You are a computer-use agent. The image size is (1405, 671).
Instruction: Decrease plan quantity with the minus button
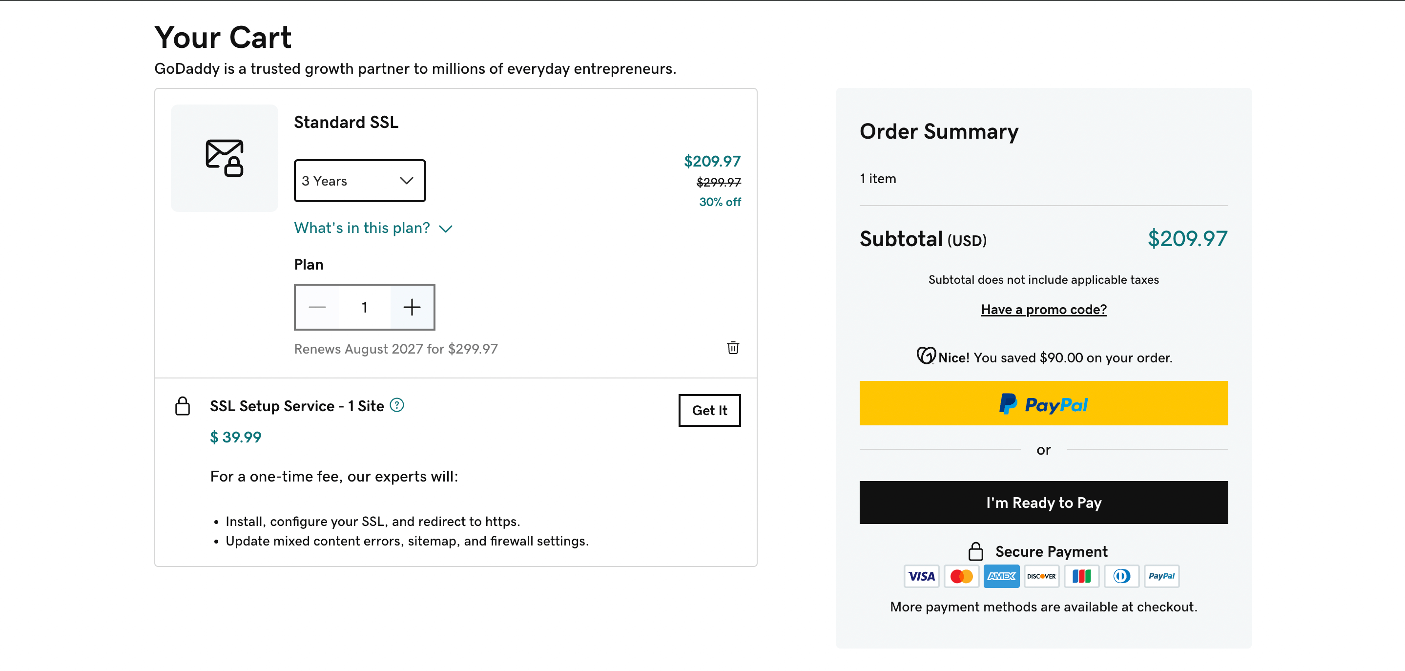[x=317, y=307]
